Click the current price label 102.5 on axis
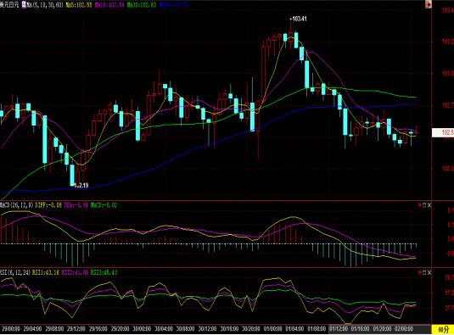 [443, 132]
